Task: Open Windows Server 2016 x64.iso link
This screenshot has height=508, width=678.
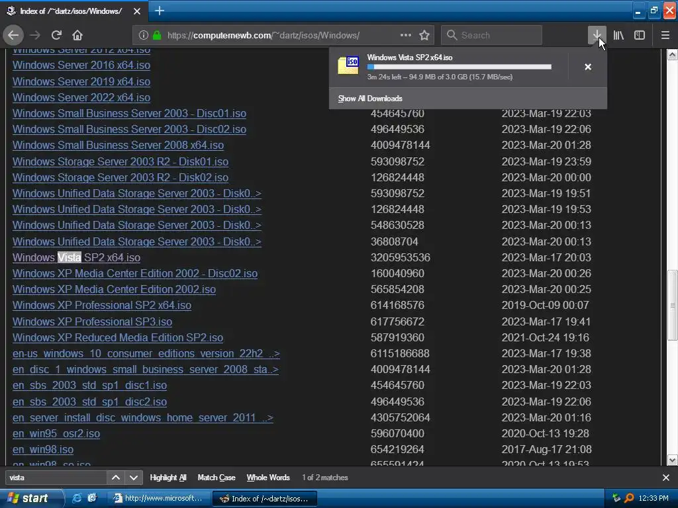Action: coord(81,65)
